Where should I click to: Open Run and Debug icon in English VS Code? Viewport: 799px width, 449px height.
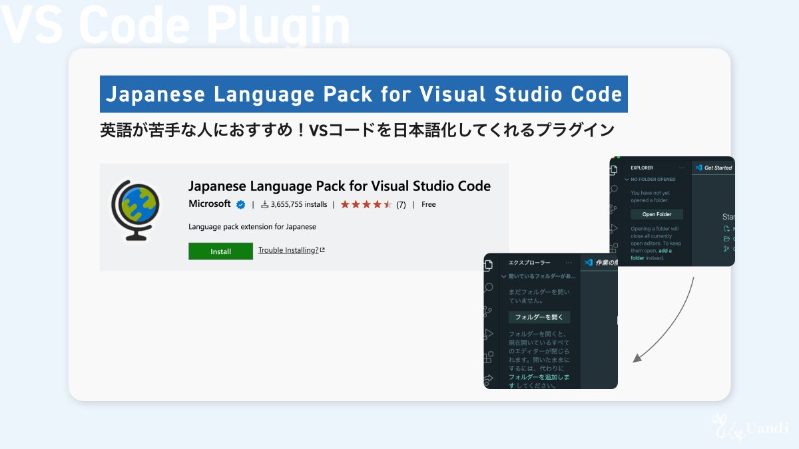[x=613, y=227]
